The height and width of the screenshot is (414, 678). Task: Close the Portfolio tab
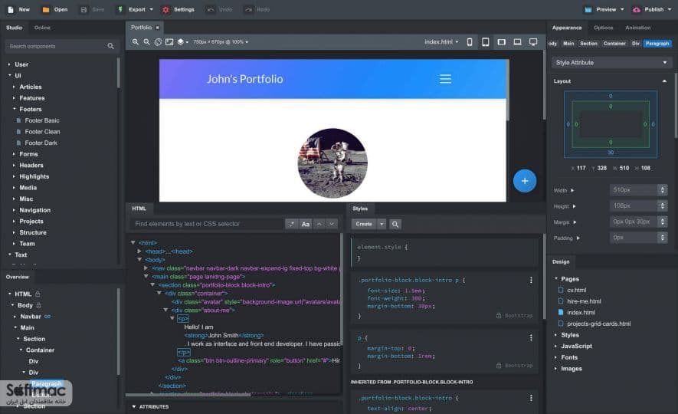(157, 28)
